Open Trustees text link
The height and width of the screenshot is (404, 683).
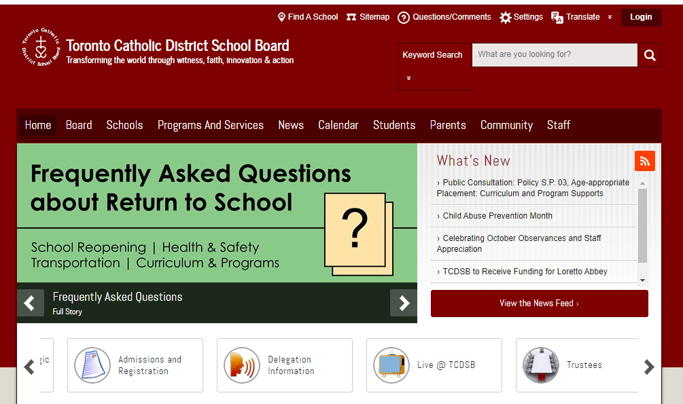click(584, 365)
